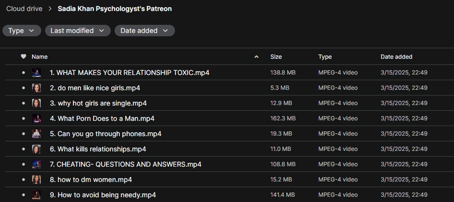Sort by the Name column header
Screen dimensions: 454x202
point(40,57)
